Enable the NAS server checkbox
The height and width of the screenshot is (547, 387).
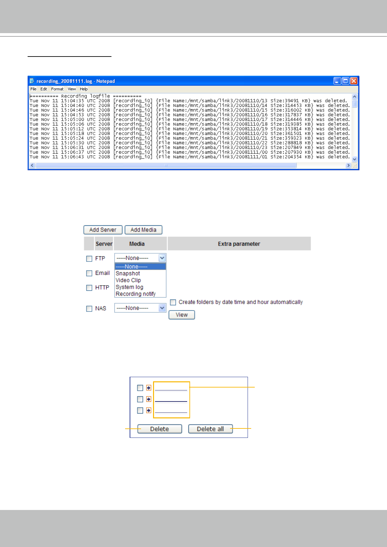89,309
